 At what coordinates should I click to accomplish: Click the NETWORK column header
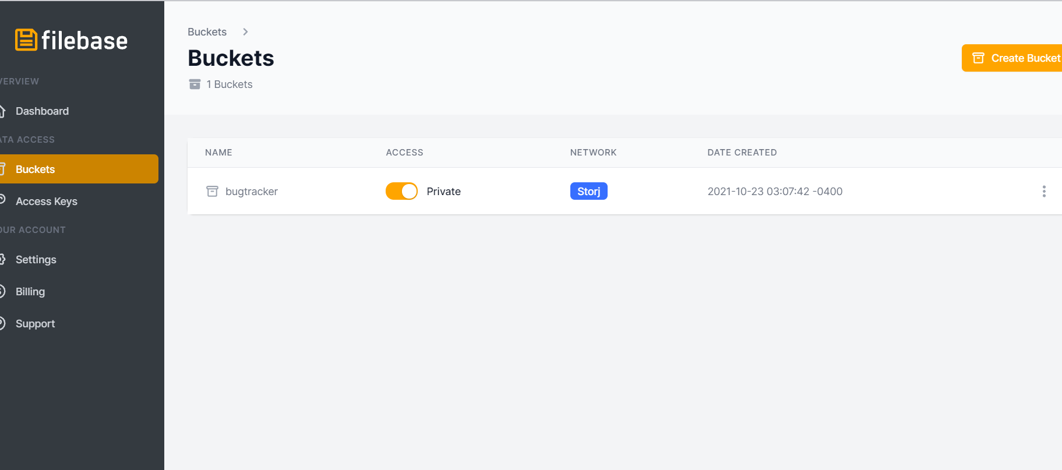click(x=593, y=153)
